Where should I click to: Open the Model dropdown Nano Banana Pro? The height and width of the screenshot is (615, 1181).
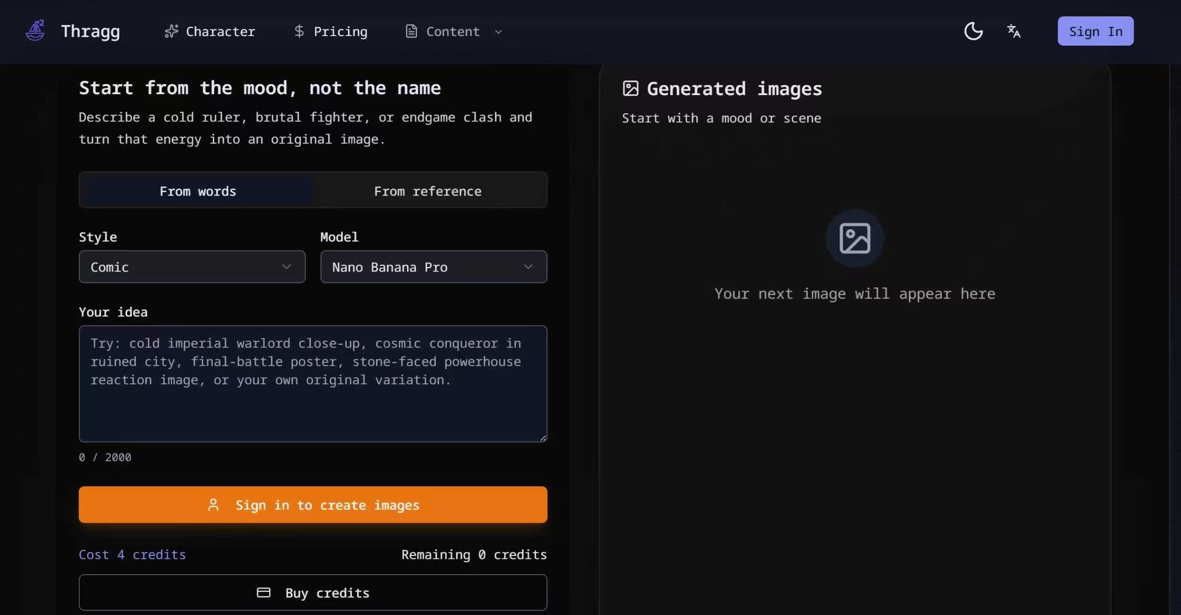[x=434, y=267]
